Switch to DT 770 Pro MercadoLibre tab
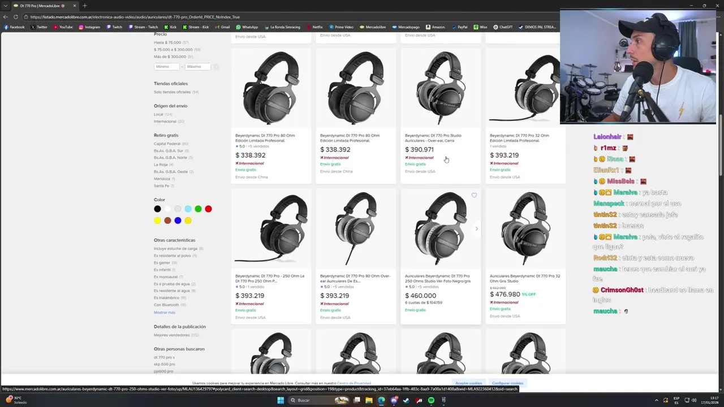This screenshot has height=407, width=724. point(42,6)
